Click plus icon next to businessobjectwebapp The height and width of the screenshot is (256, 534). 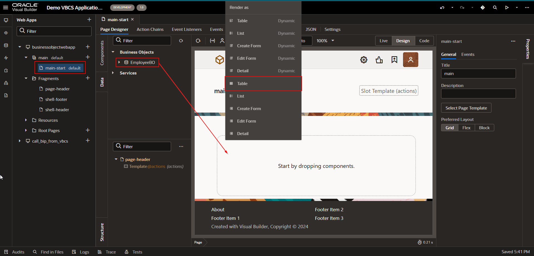(x=88, y=47)
